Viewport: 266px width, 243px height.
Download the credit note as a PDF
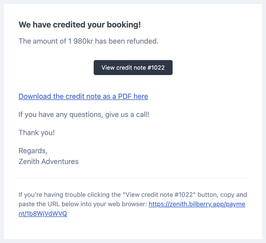click(83, 97)
